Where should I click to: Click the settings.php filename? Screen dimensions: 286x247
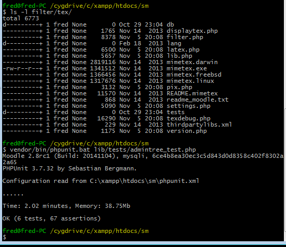click(189, 106)
